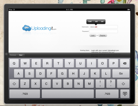This screenshot has height=106, width=138.
Task: Tap the Login button
Action: (93, 35)
